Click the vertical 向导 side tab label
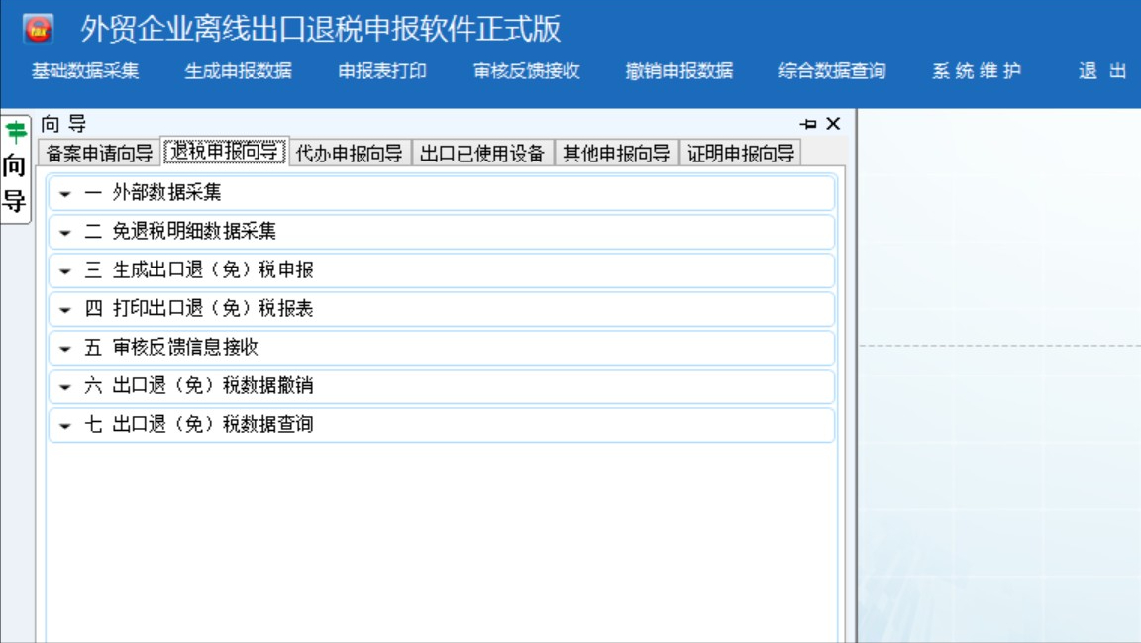 [15, 182]
